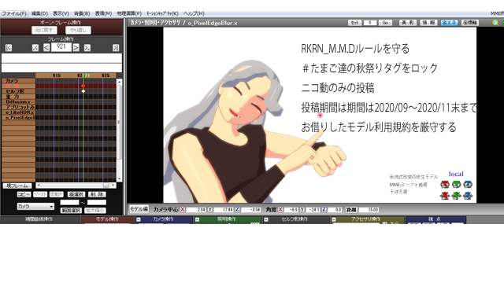Screen dimensions: 504x283
Task: Toggle the 座標軸 axis display button
Action: 470,23
